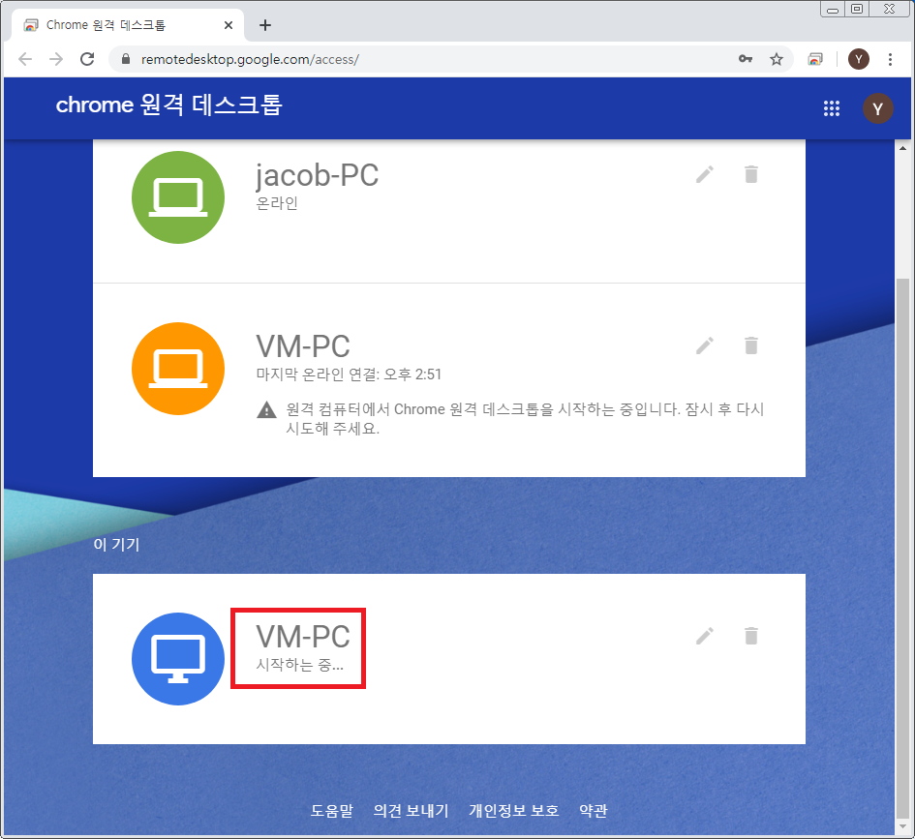Open the Chrome profile avatar in the toolbar
This screenshot has width=915, height=839.
(x=859, y=59)
